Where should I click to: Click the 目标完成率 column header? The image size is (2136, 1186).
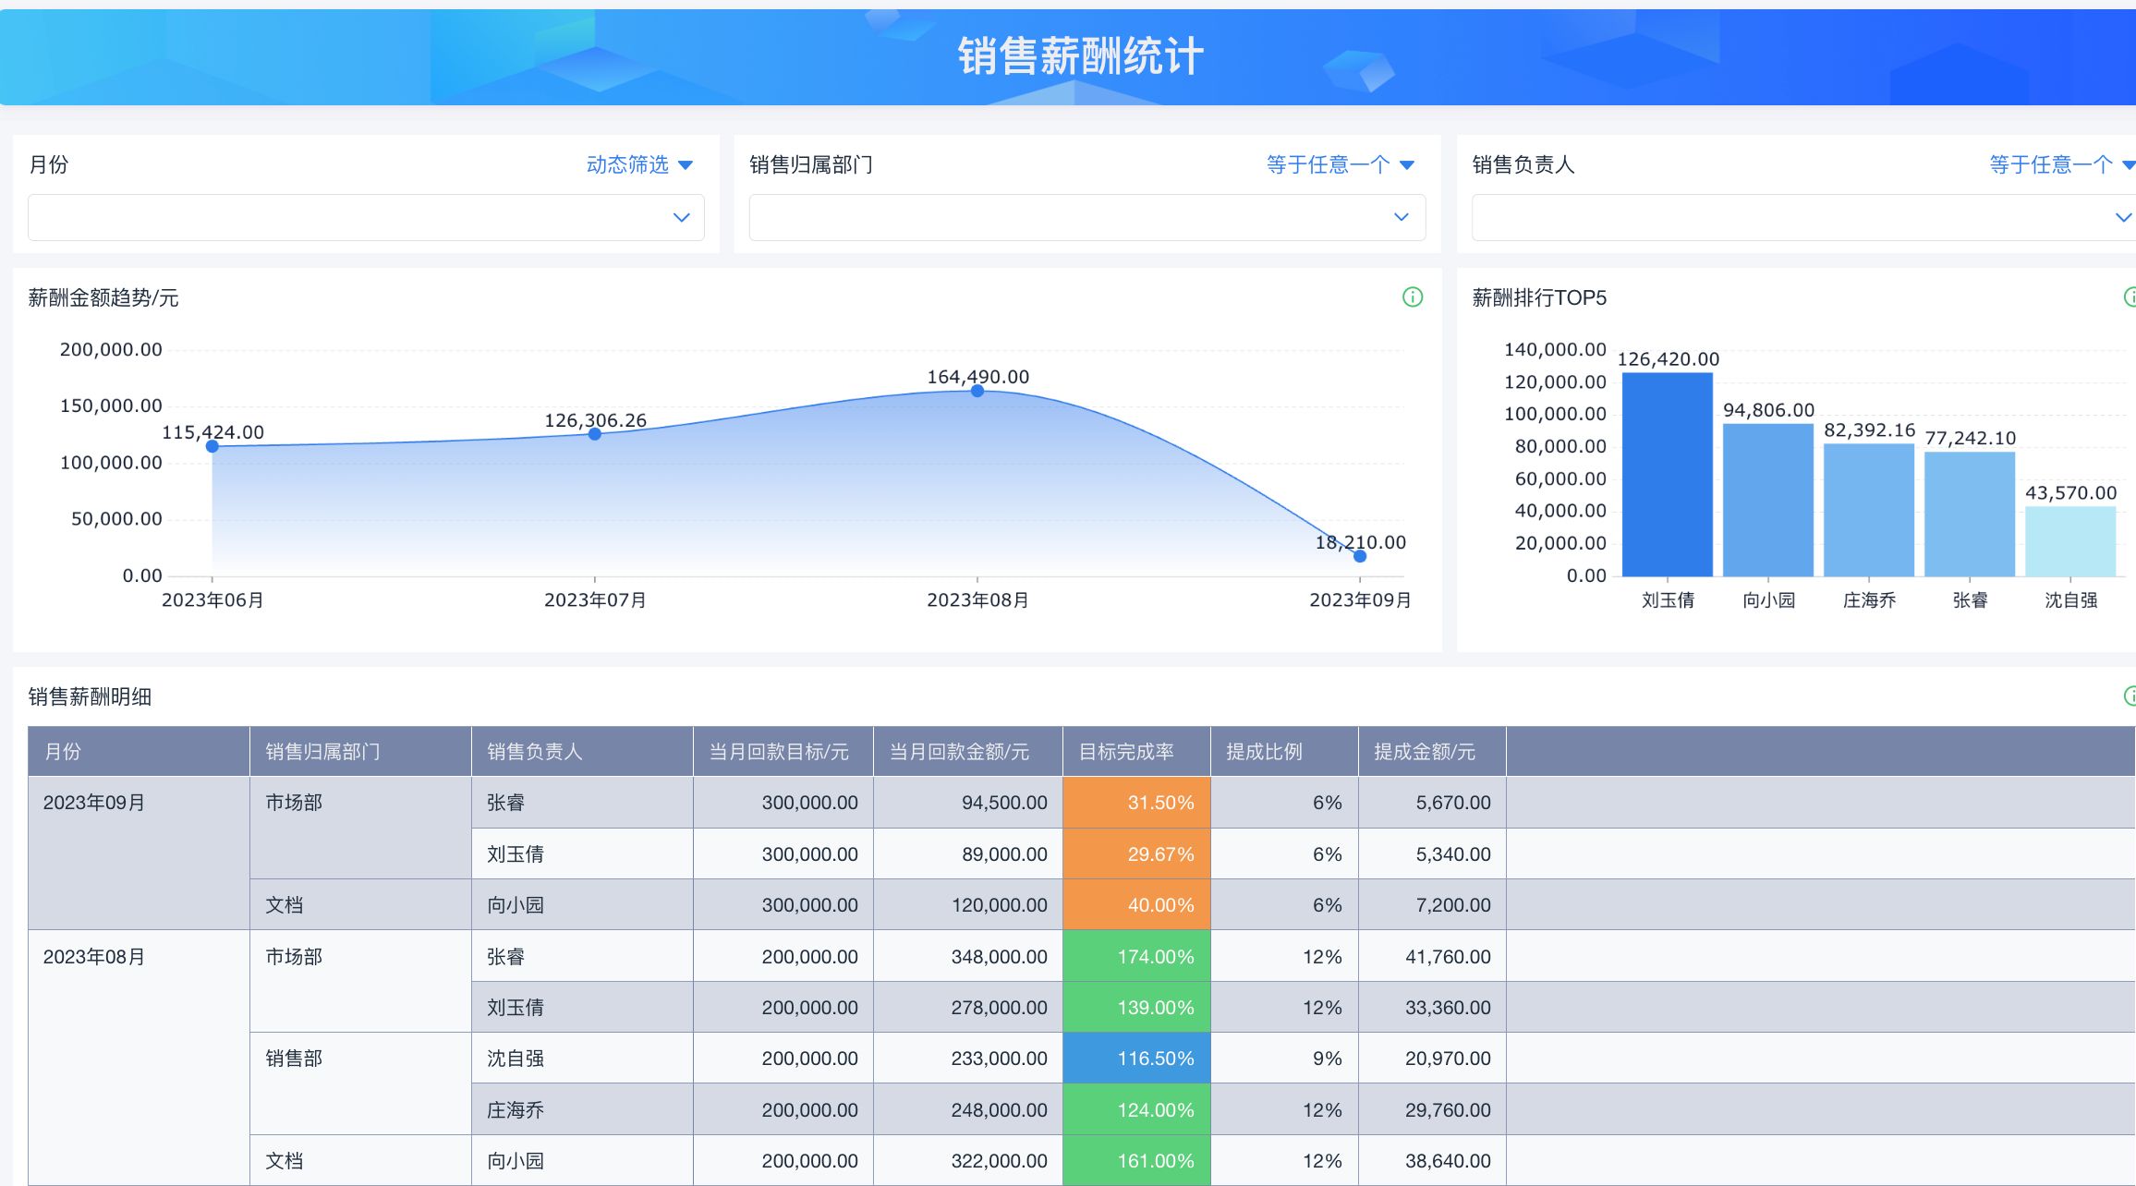1126,752
